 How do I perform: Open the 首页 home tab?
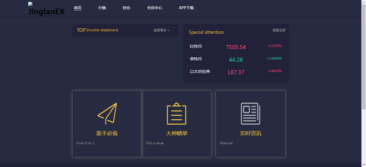(x=78, y=8)
